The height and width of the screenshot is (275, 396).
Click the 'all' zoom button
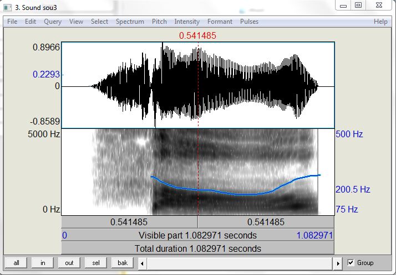(x=16, y=263)
